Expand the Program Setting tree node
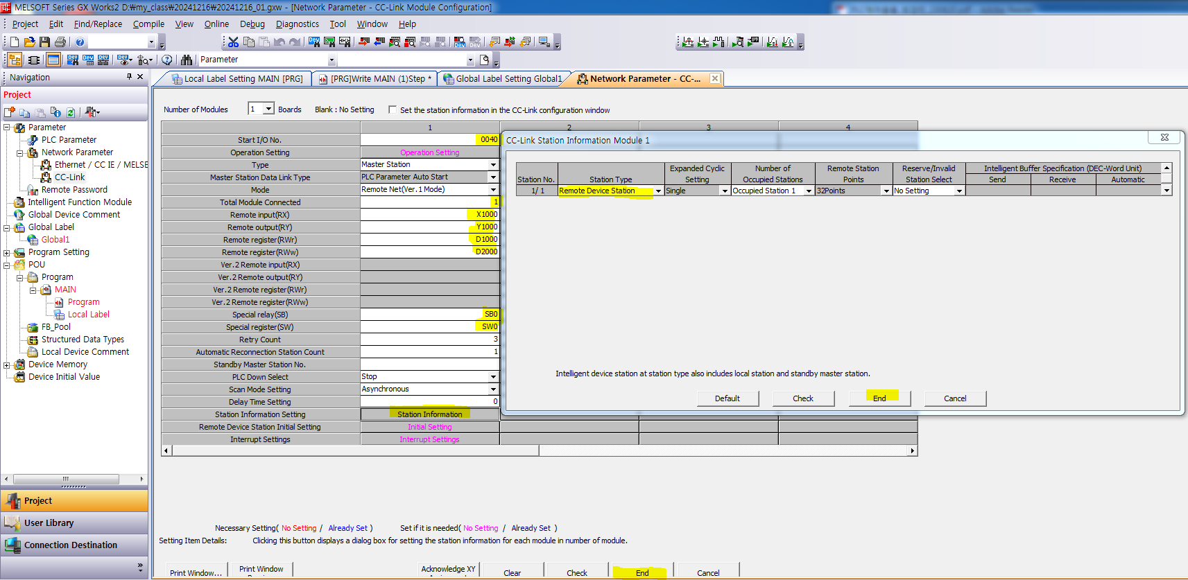The width and height of the screenshot is (1188, 580). 7,252
